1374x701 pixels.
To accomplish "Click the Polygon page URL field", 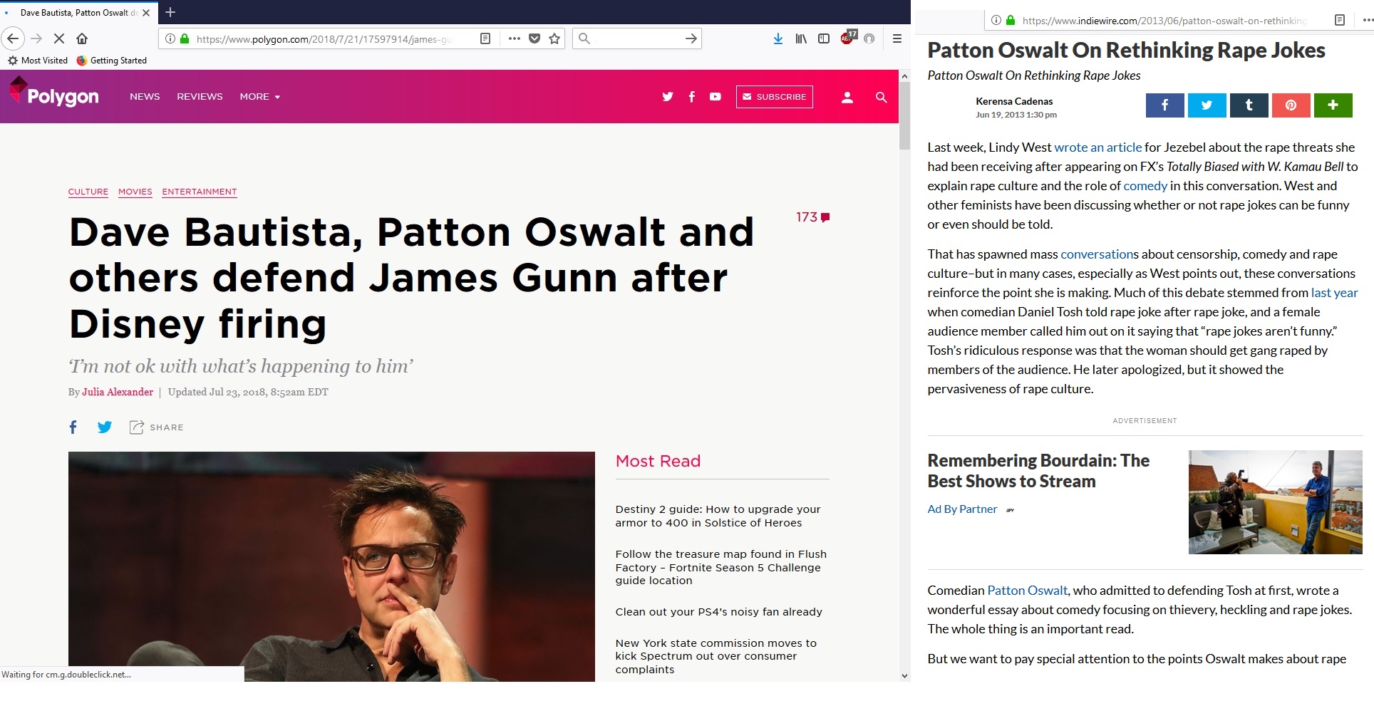I will [x=324, y=38].
